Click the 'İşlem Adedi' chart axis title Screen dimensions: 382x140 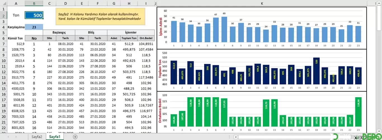pyautogui.click(x=161, y=27)
